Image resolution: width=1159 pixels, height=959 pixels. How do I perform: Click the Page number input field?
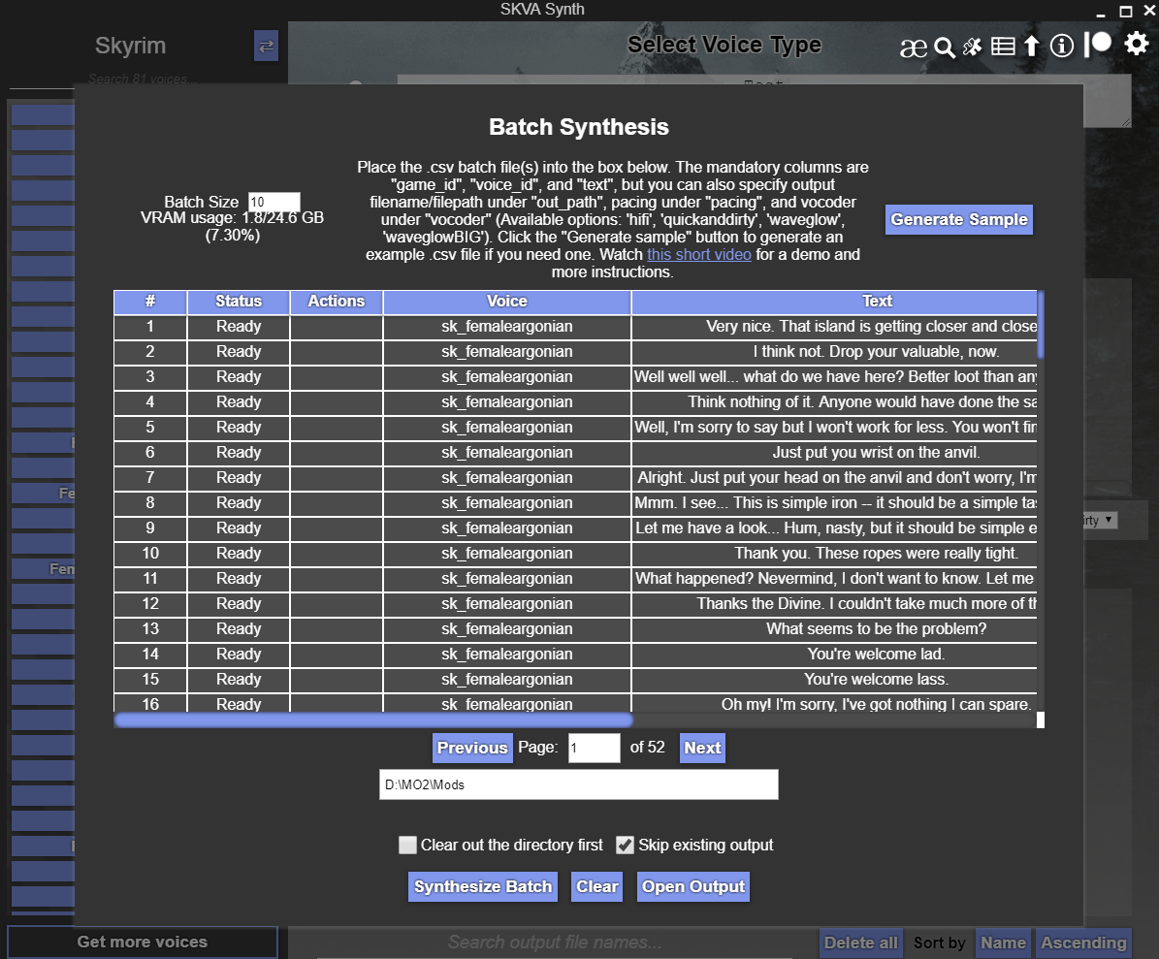pyautogui.click(x=594, y=748)
